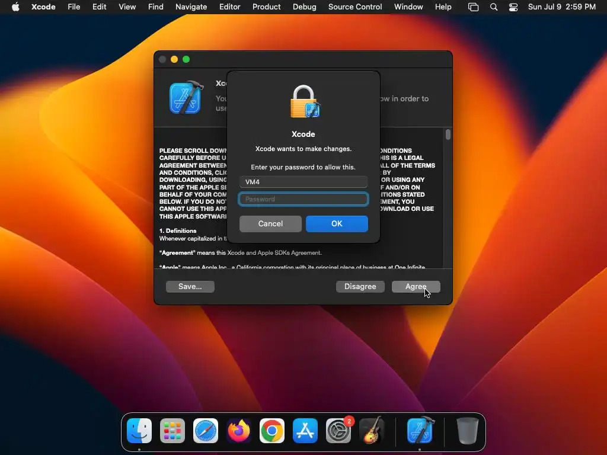Launch GarageBand from the Dock
Screen dimensions: 607x455
pyautogui.click(x=372, y=431)
